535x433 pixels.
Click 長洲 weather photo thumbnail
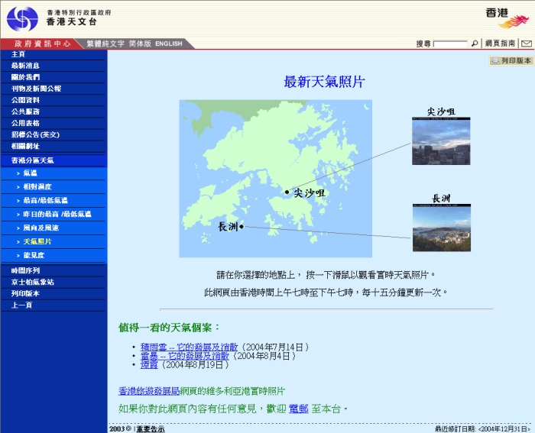(442, 228)
